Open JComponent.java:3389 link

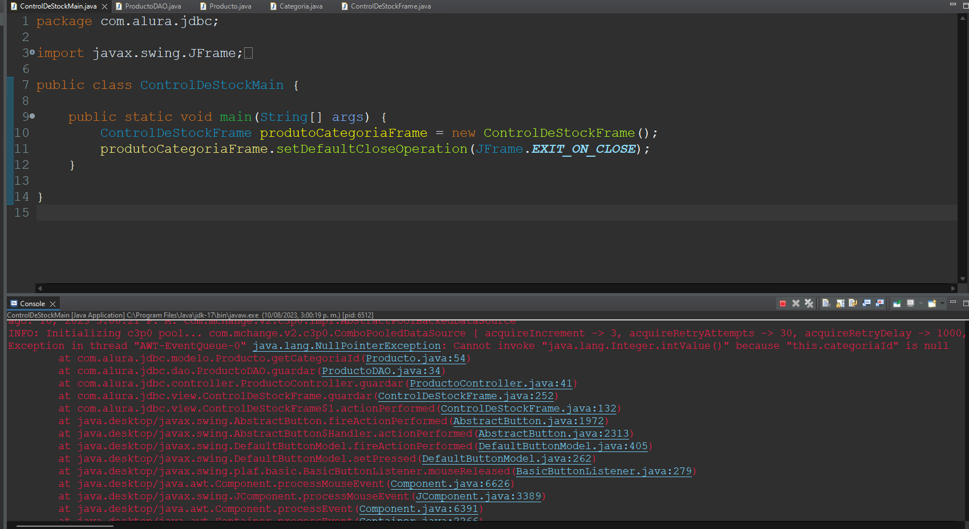(x=479, y=496)
